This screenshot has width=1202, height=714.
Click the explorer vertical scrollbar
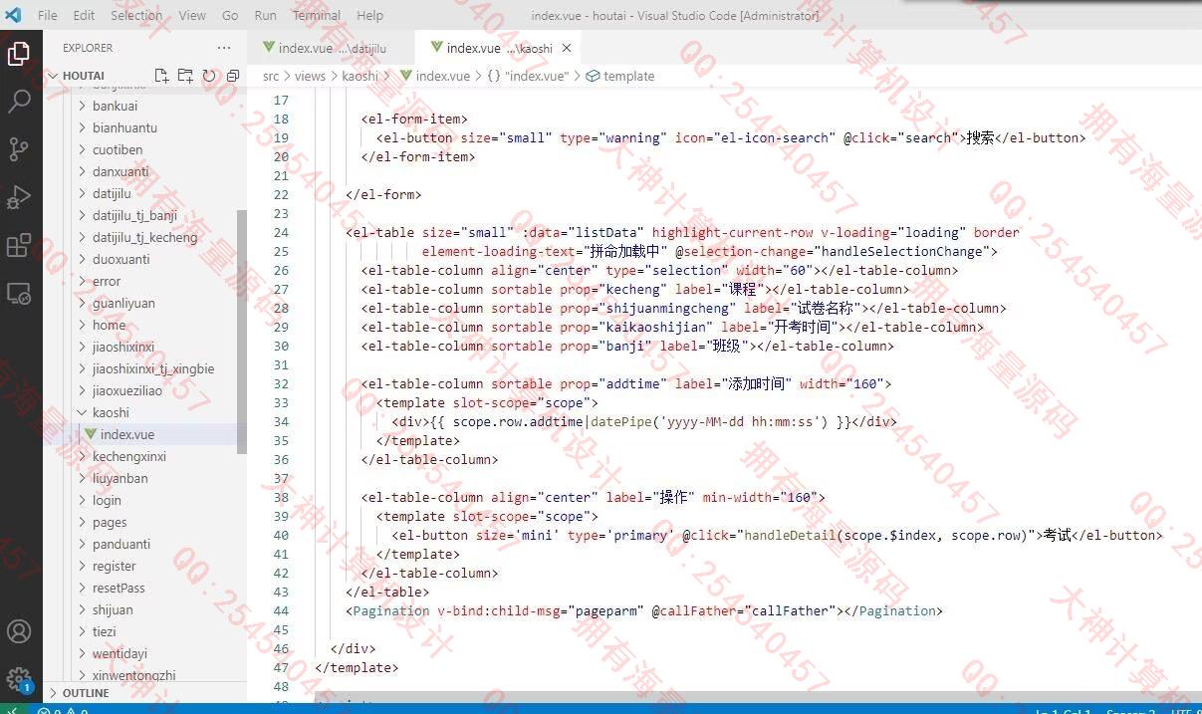pos(241,329)
